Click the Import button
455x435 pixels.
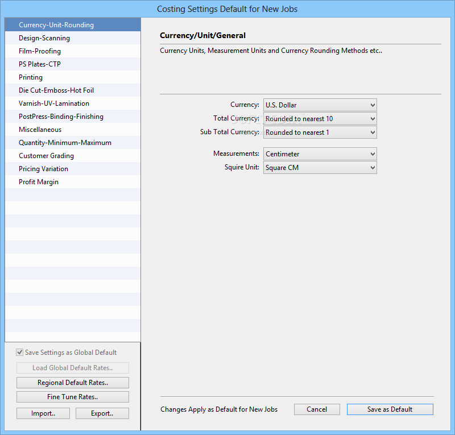pyautogui.click(x=43, y=413)
